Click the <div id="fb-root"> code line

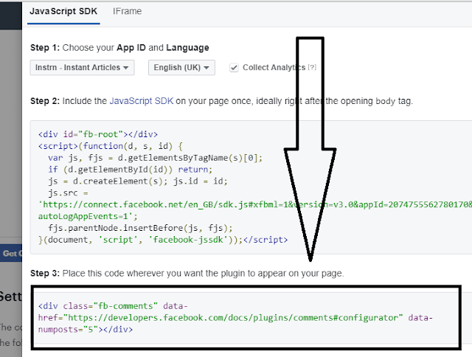[98, 134]
